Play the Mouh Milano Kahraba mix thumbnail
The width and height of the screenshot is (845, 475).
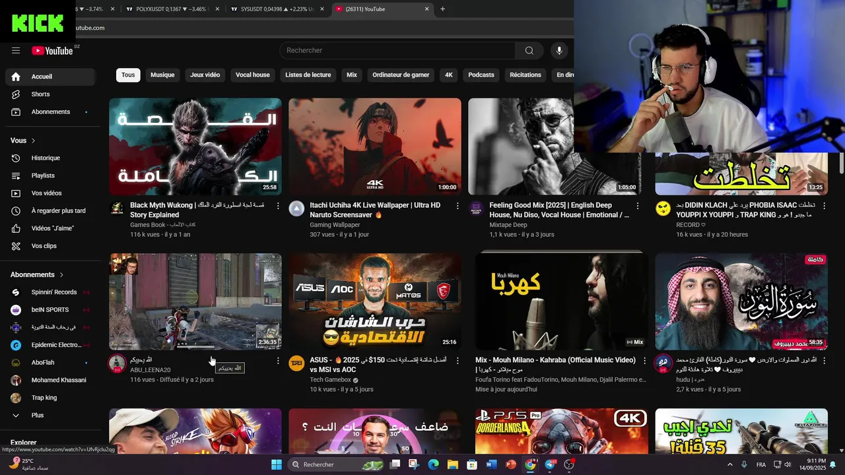click(562, 301)
